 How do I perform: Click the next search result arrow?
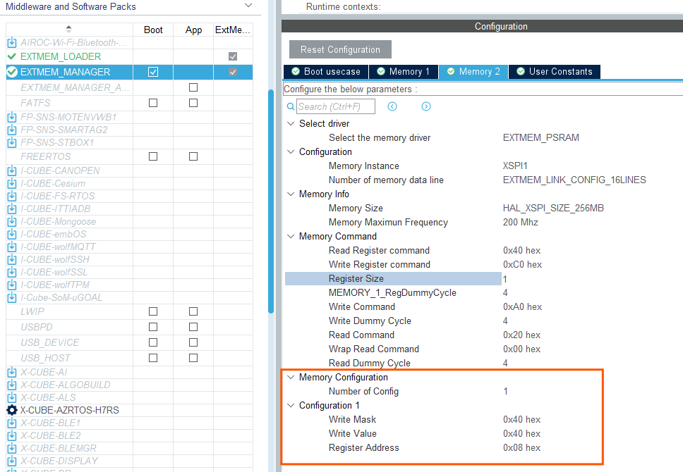(425, 106)
